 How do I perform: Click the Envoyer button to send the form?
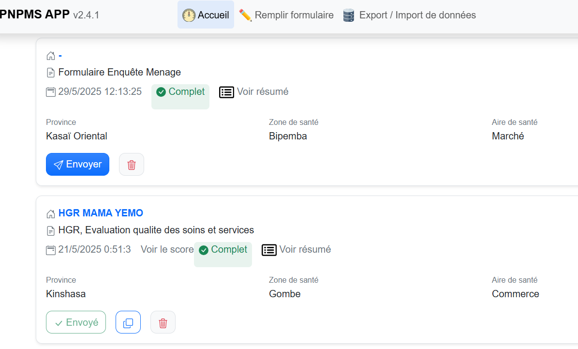click(77, 165)
